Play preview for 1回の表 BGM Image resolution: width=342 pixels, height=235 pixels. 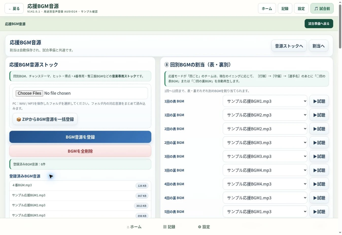point(319,101)
